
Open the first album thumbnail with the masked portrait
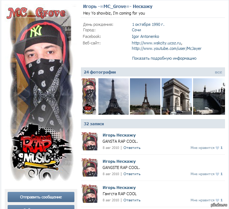click(x=89, y=96)
